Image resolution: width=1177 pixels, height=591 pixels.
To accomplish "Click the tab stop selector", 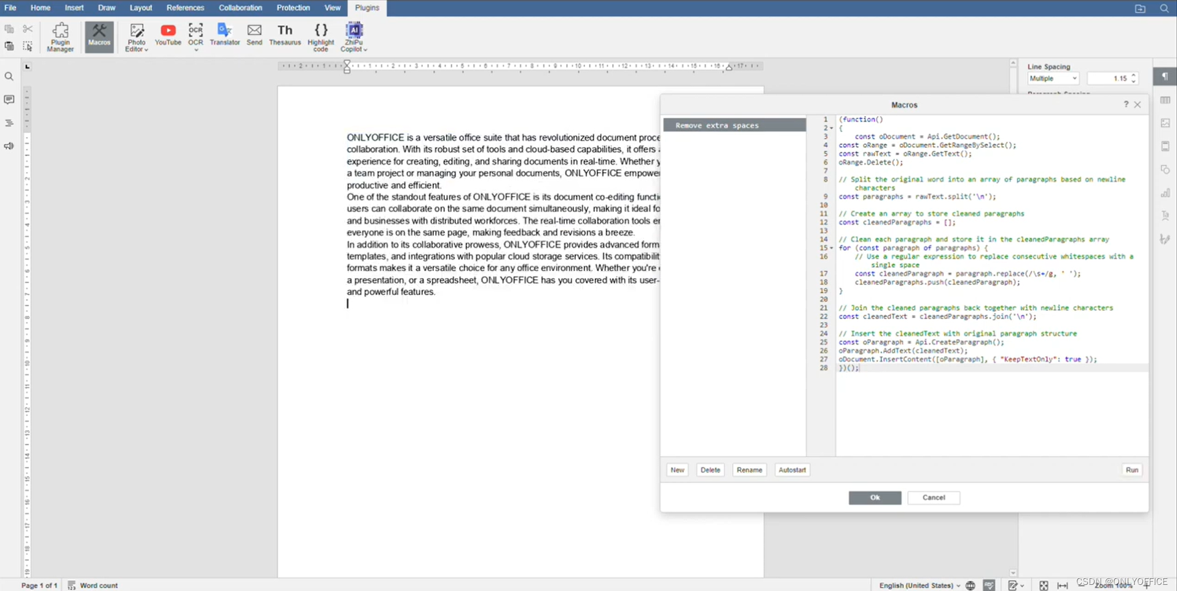I will click(x=27, y=66).
